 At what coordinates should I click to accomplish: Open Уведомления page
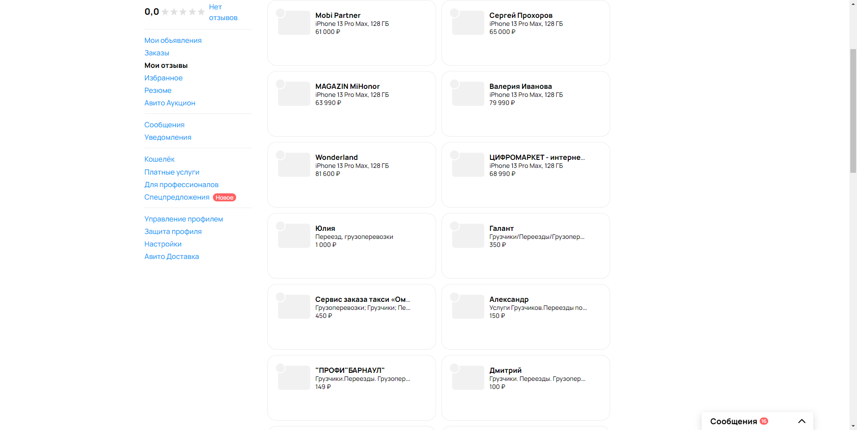point(168,138)
